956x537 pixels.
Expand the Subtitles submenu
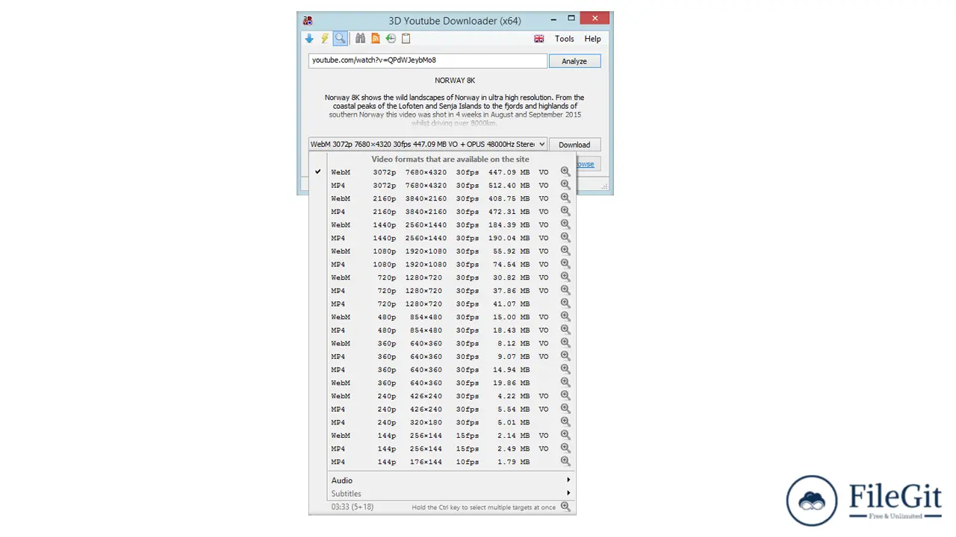451,494
